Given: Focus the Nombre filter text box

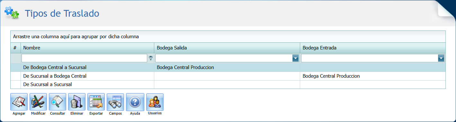Looking at the screenshot, I should click(84, 58).
